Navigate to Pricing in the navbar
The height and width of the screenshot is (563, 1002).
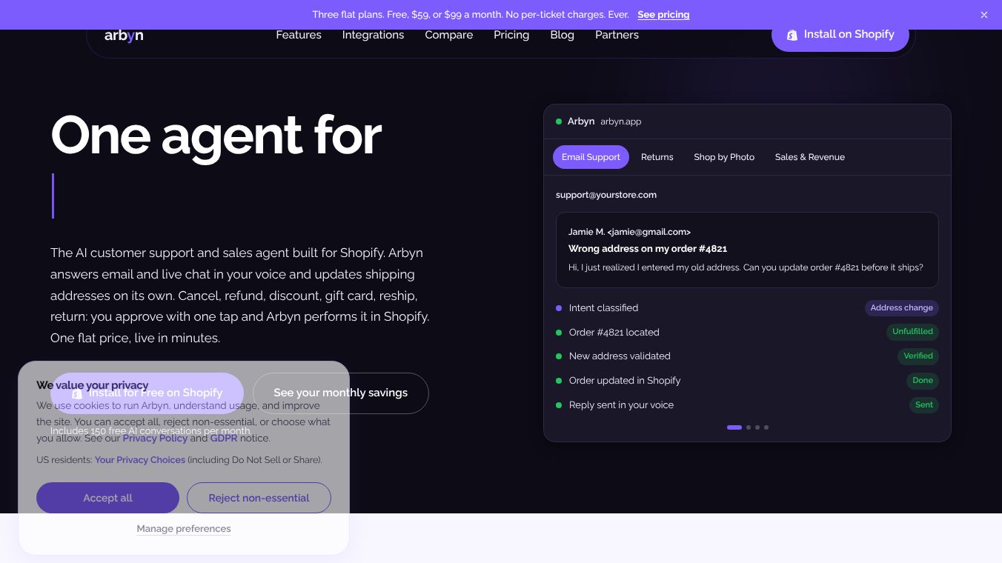pos(511,35)
